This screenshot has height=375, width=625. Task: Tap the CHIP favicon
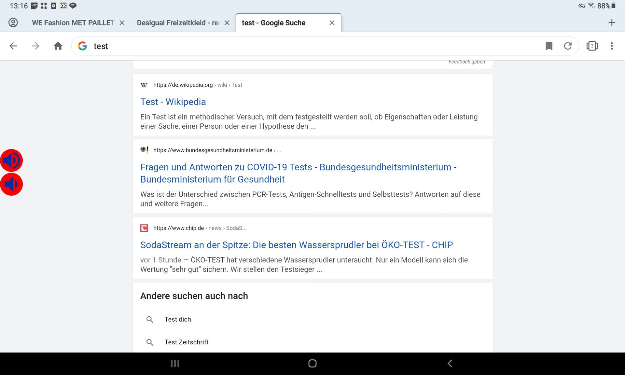pyautogui.click(x=144, y=228)
